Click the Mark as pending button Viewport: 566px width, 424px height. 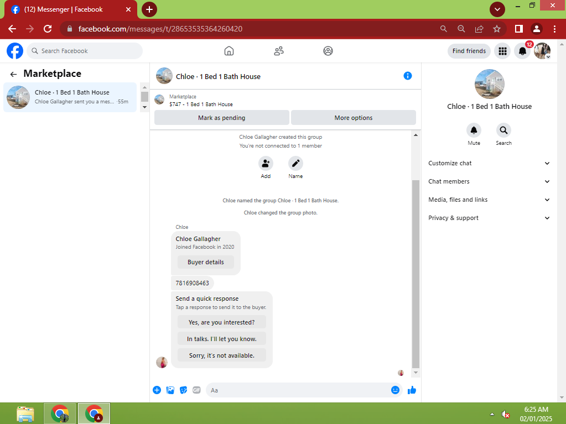222,118
